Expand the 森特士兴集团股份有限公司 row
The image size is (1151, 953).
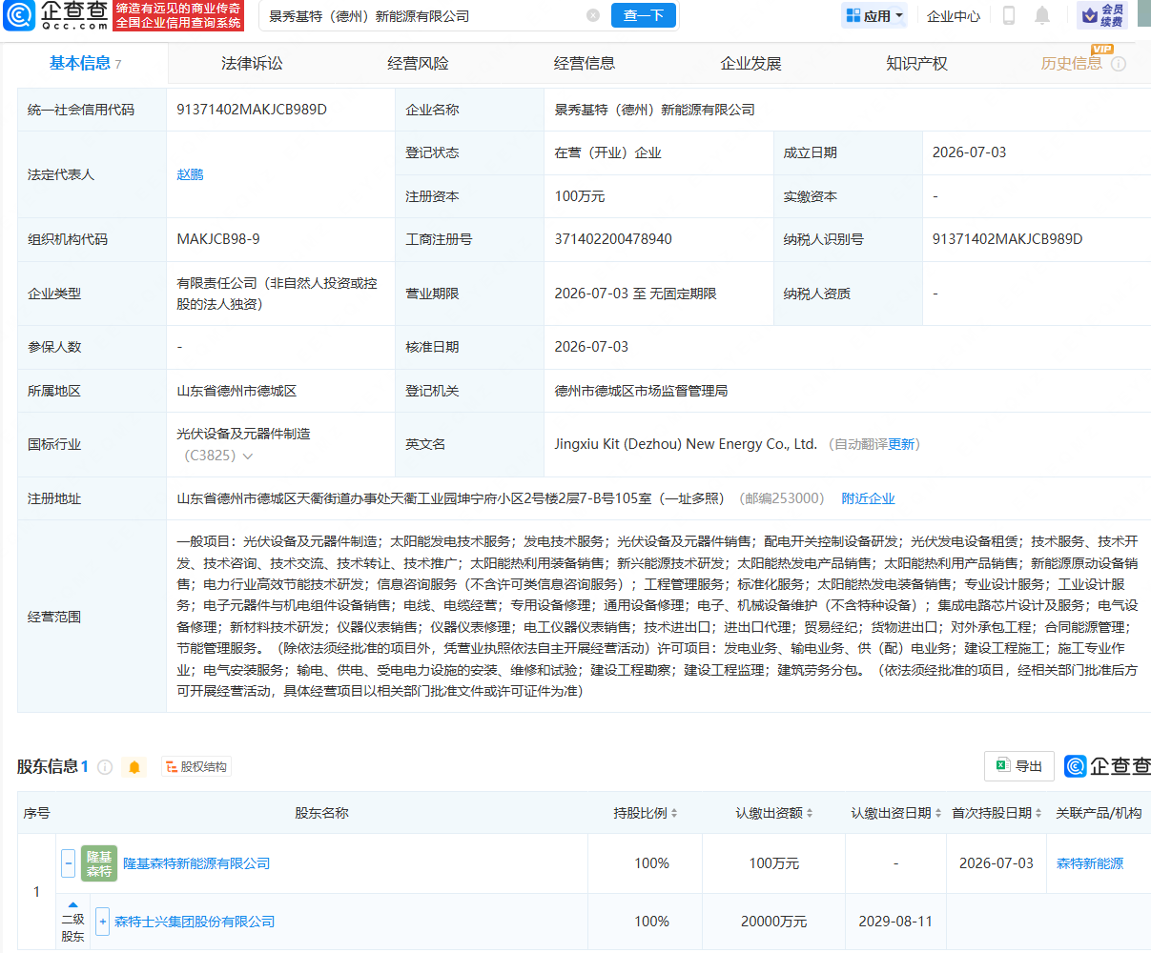tap(103, 922)
